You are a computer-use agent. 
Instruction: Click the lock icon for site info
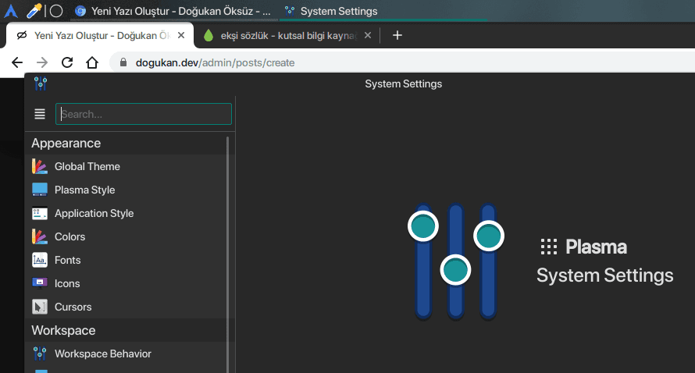[123, 62]
